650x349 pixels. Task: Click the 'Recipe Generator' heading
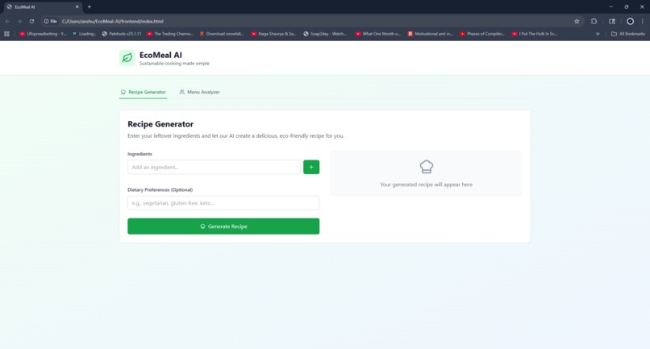[160, 124]
